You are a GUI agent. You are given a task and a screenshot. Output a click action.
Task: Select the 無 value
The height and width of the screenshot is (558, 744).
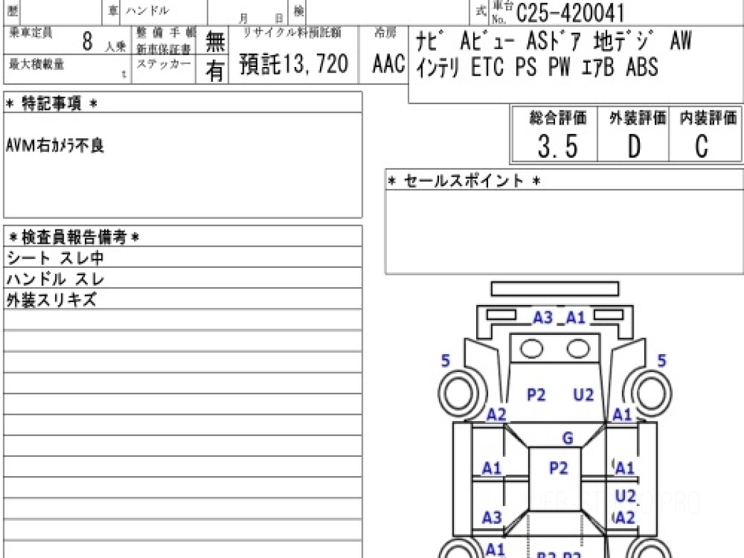point(215,42)
